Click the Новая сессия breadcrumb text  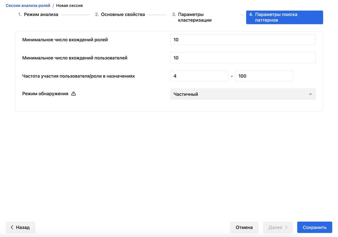(69, 6)
